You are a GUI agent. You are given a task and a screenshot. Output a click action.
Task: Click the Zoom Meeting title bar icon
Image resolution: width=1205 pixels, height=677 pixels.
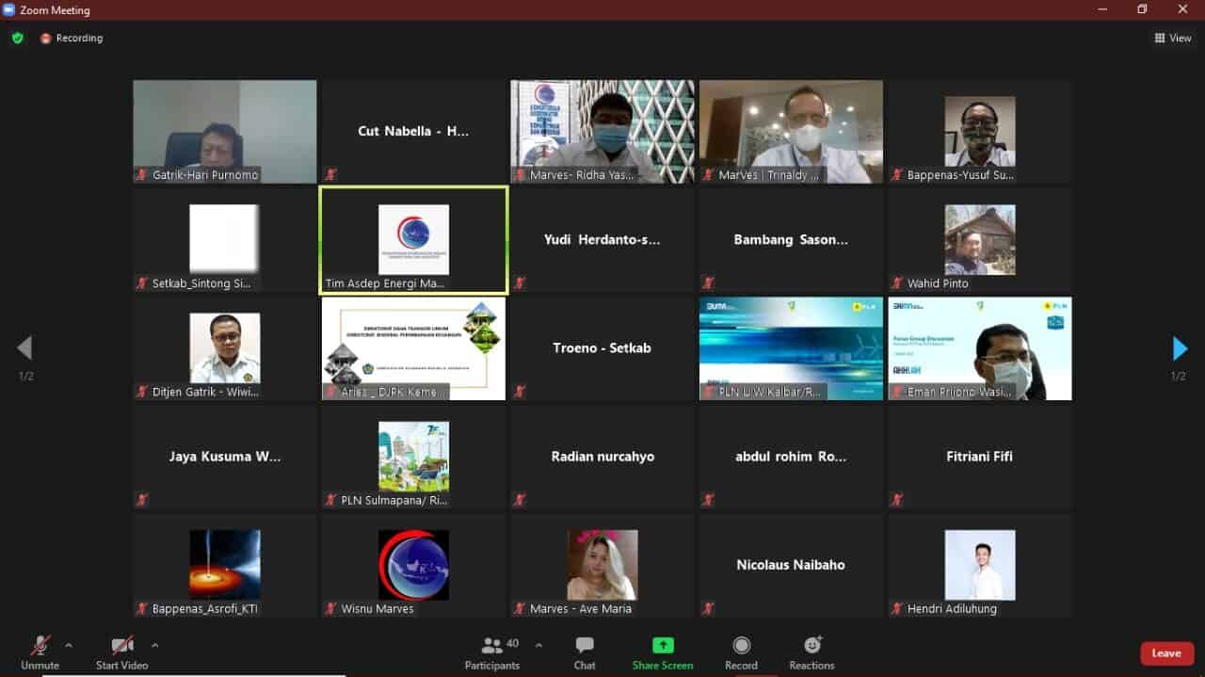(8, 9)
